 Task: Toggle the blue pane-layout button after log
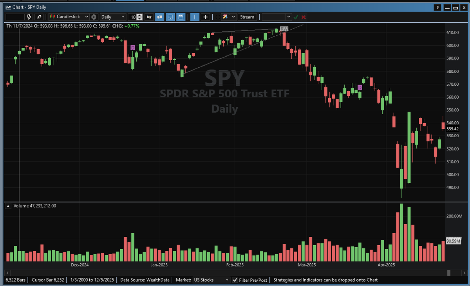point(170,17)
